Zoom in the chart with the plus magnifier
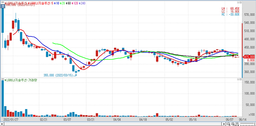The height and width of the screenshot is (126, 256). [x=233, y=124]
